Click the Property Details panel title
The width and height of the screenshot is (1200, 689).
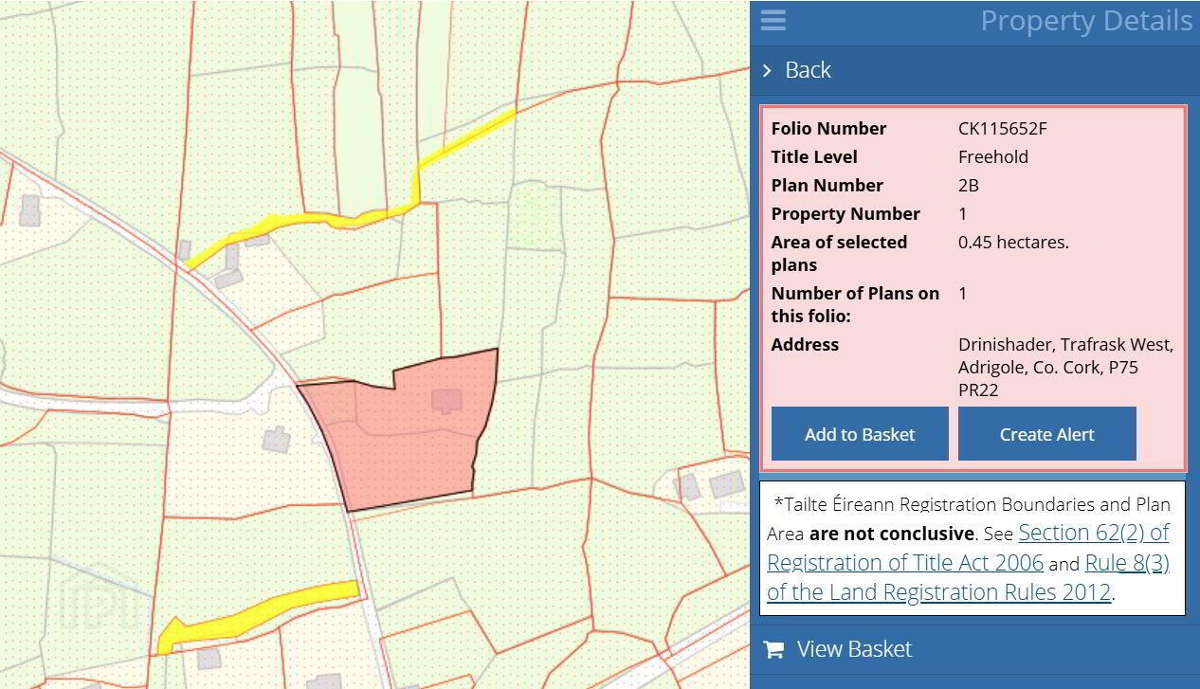click(1086, 21)
